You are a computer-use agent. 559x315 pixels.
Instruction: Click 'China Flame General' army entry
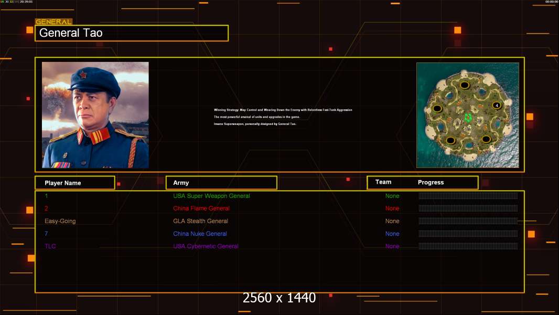coord(201,208)
